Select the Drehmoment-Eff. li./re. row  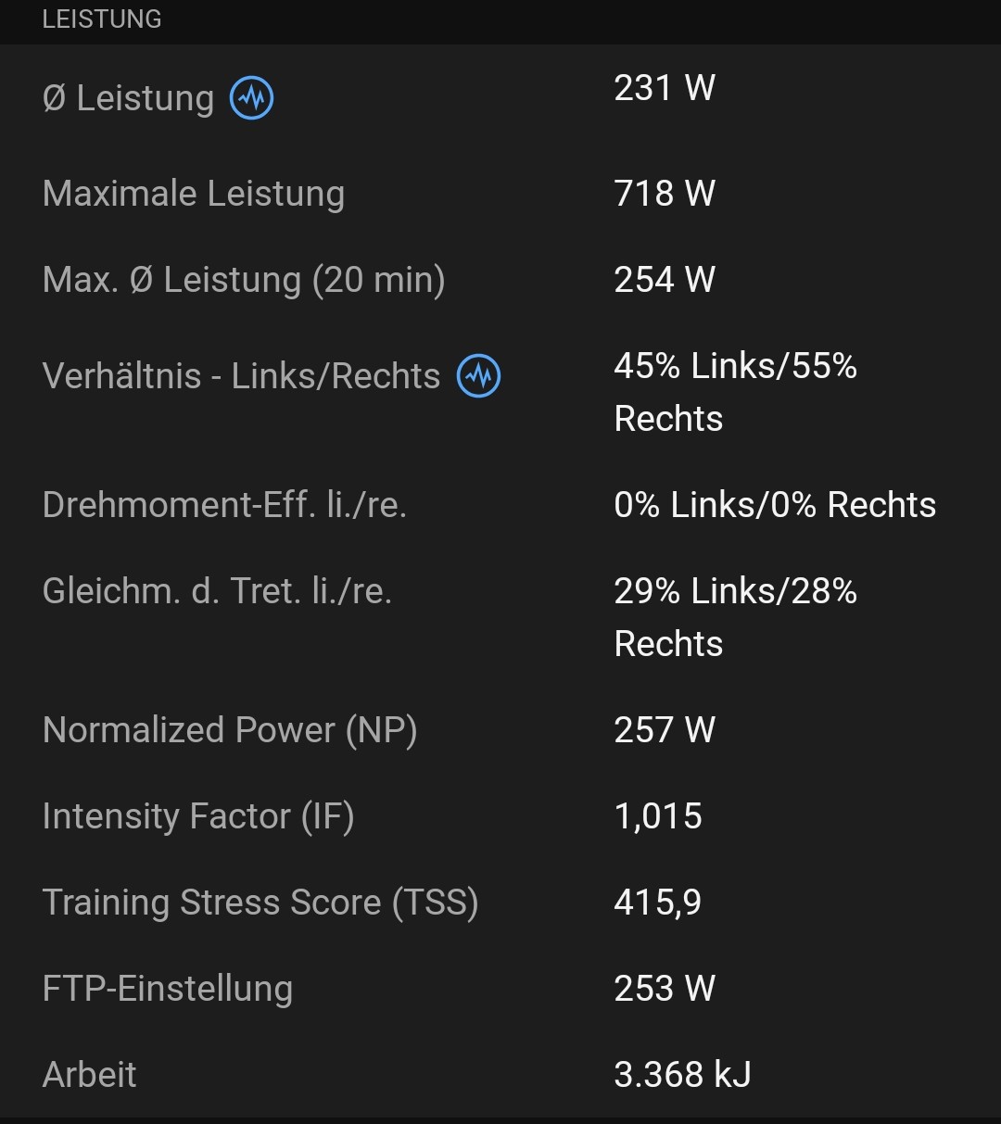point(224,505)
